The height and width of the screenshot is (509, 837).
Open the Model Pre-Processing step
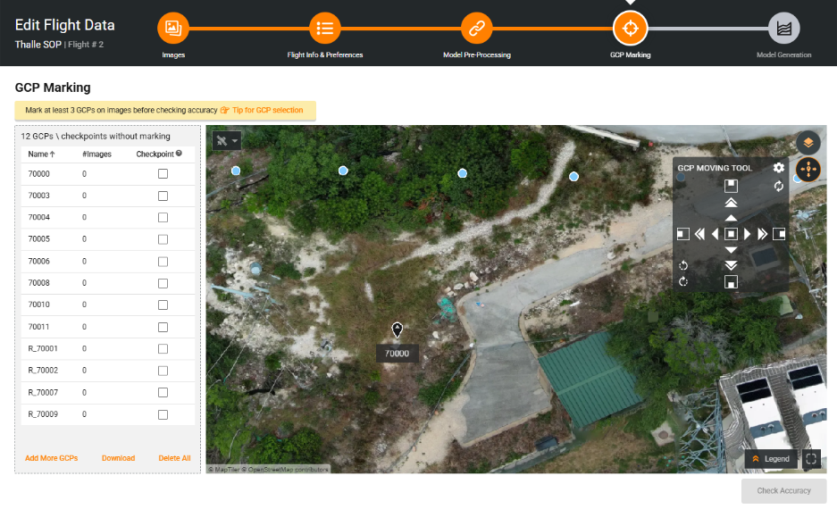point(477,29)
